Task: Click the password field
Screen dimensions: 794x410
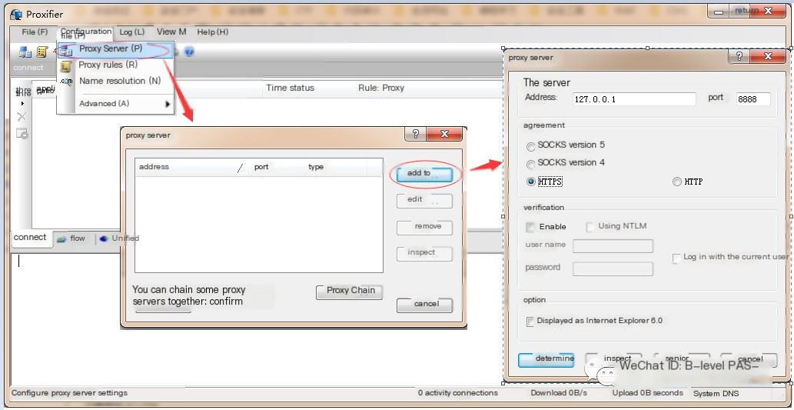Action: click(613, 269)
